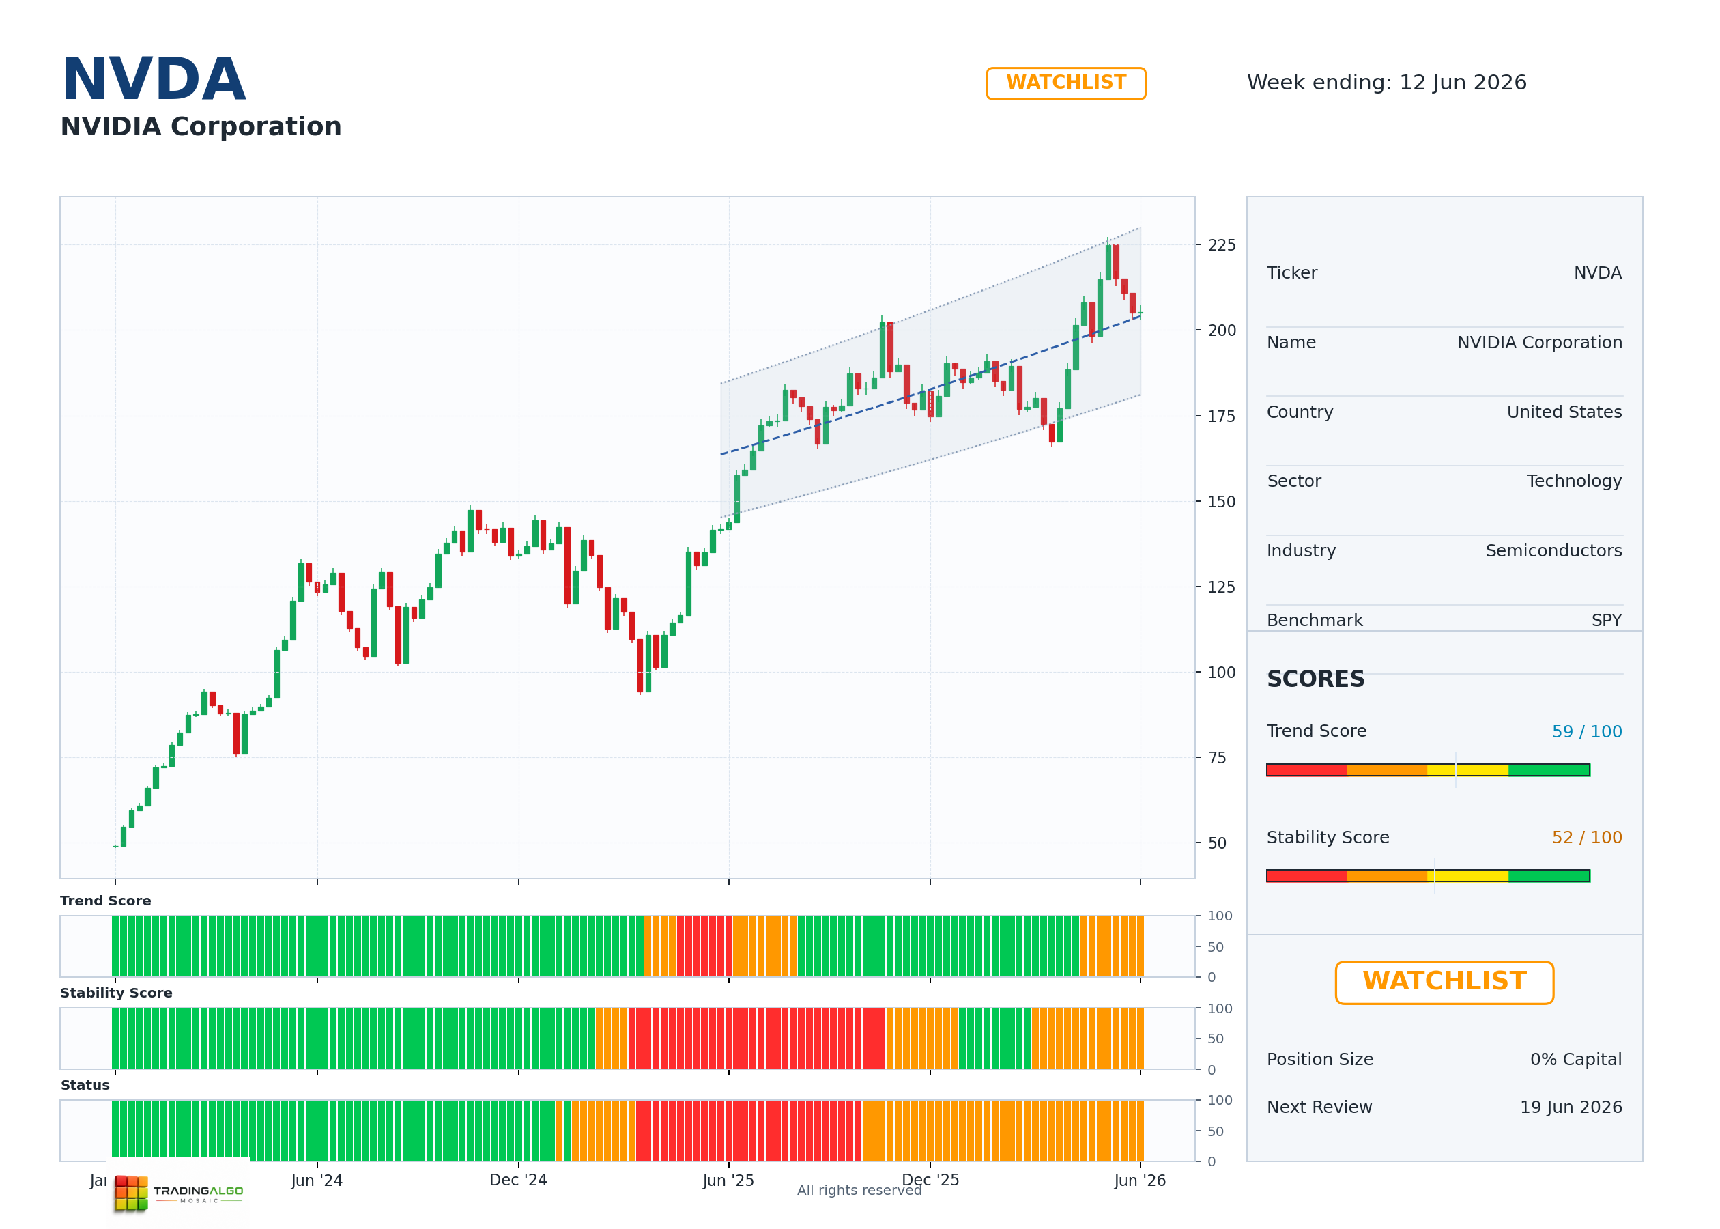
Task: Click the Industry value Semiconductors
Action: 1553,551
